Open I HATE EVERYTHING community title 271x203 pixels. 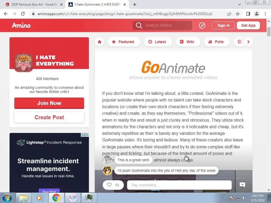click(55, 61)
